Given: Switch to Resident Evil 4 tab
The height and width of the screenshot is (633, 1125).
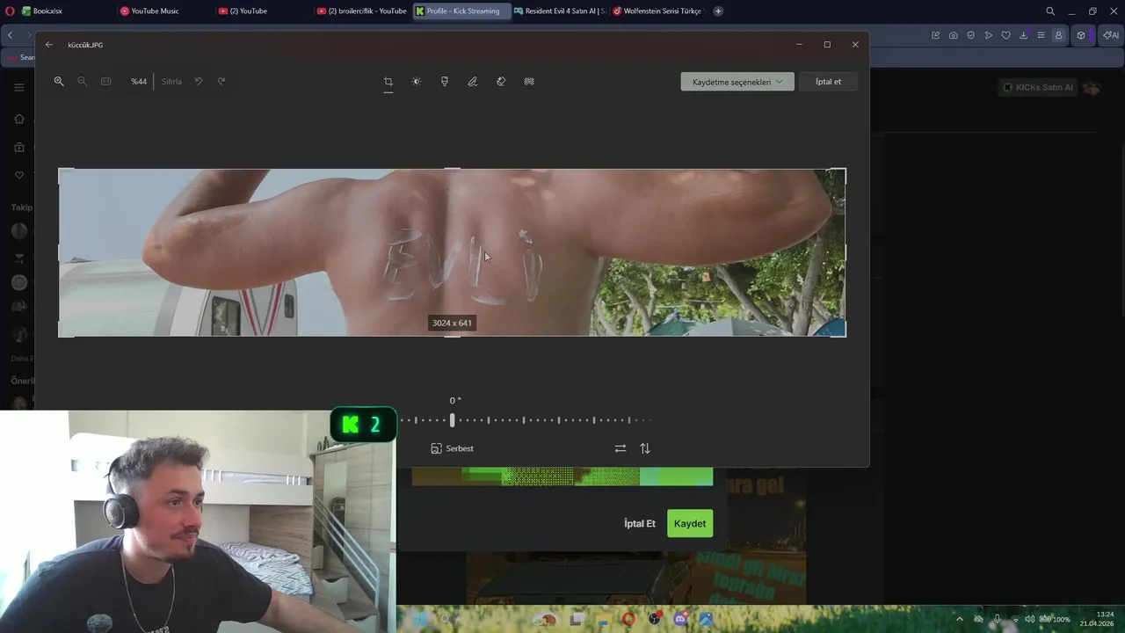Looking at the screenshot, I should (559, 11).
